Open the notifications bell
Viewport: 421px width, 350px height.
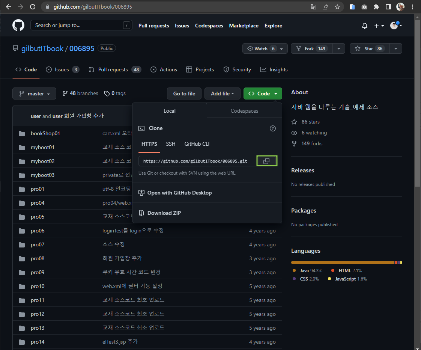[x=364, y=26]
